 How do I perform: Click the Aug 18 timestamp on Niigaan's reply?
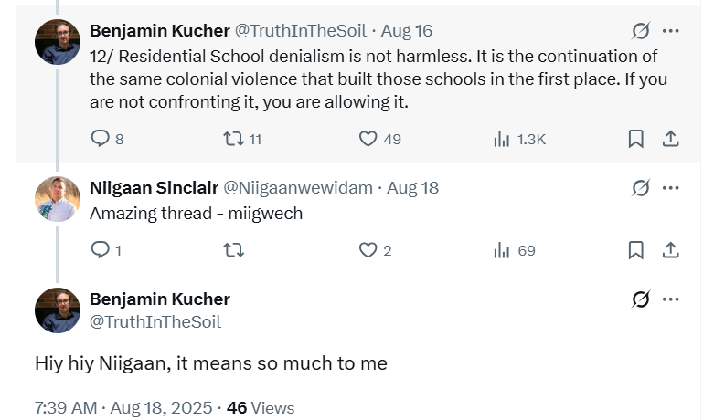tap(412, 188)
